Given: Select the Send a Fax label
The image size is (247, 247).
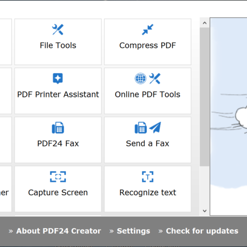Looking at the screenshot, I should 148,144.
